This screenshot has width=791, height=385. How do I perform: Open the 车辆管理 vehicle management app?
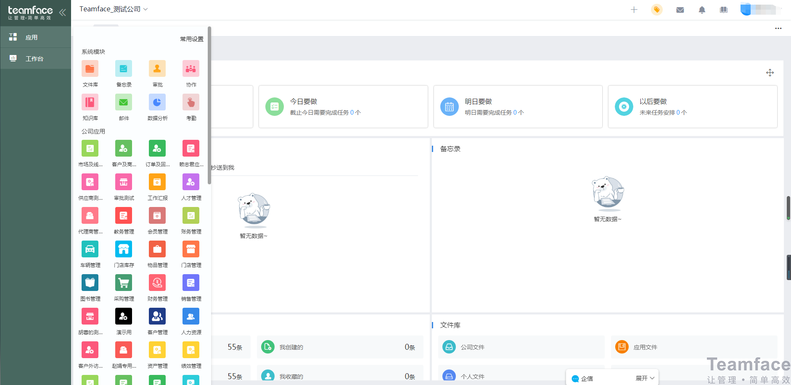pyautogui.click(x=90, y=249)
